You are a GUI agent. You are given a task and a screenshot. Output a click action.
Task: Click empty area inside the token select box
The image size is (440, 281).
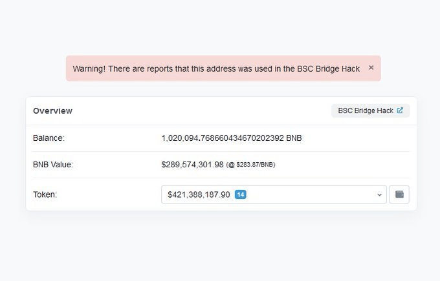coord(309,194)
